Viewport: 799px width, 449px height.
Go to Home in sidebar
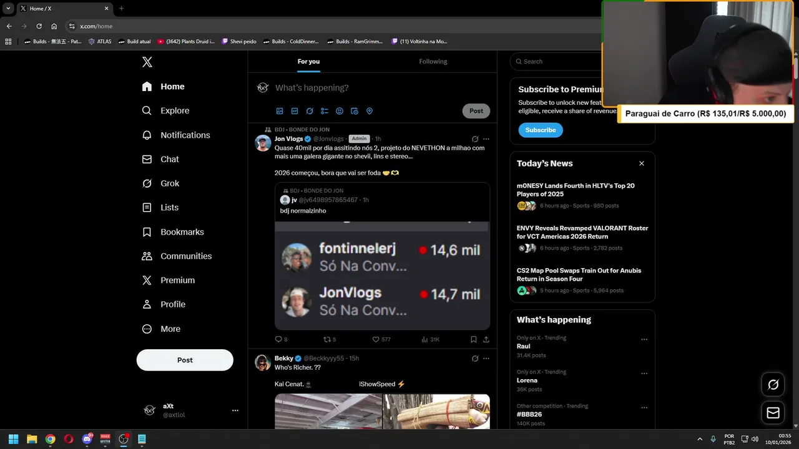click(x=163, y=87)
